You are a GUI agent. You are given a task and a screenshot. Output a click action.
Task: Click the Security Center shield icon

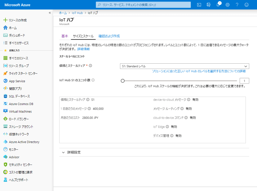click(5, 165)
